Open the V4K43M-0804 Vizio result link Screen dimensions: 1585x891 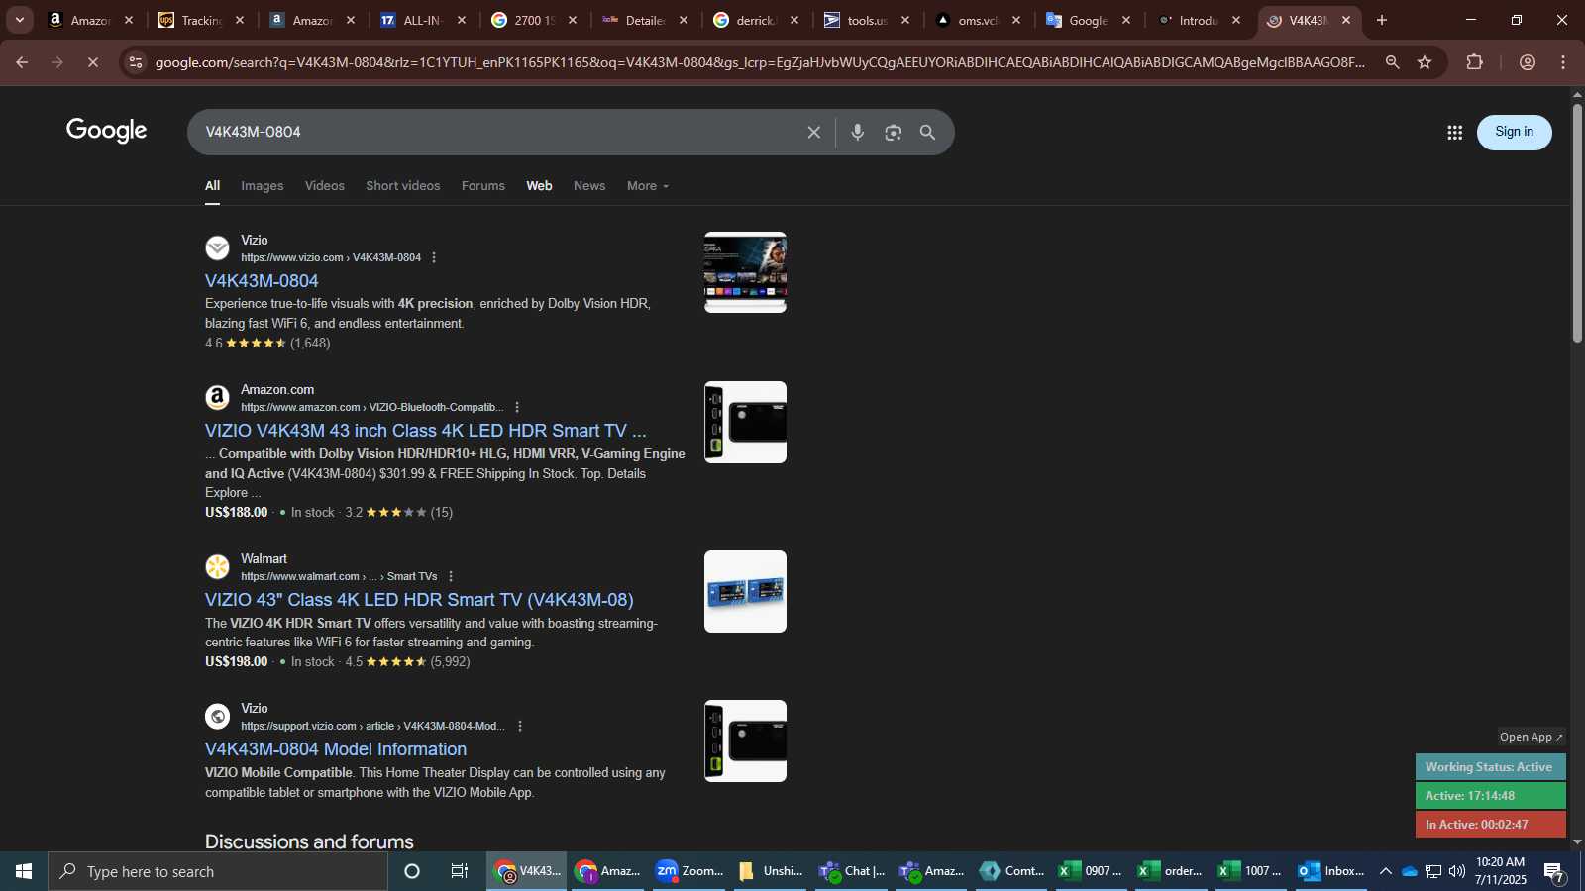pos(262,281)
